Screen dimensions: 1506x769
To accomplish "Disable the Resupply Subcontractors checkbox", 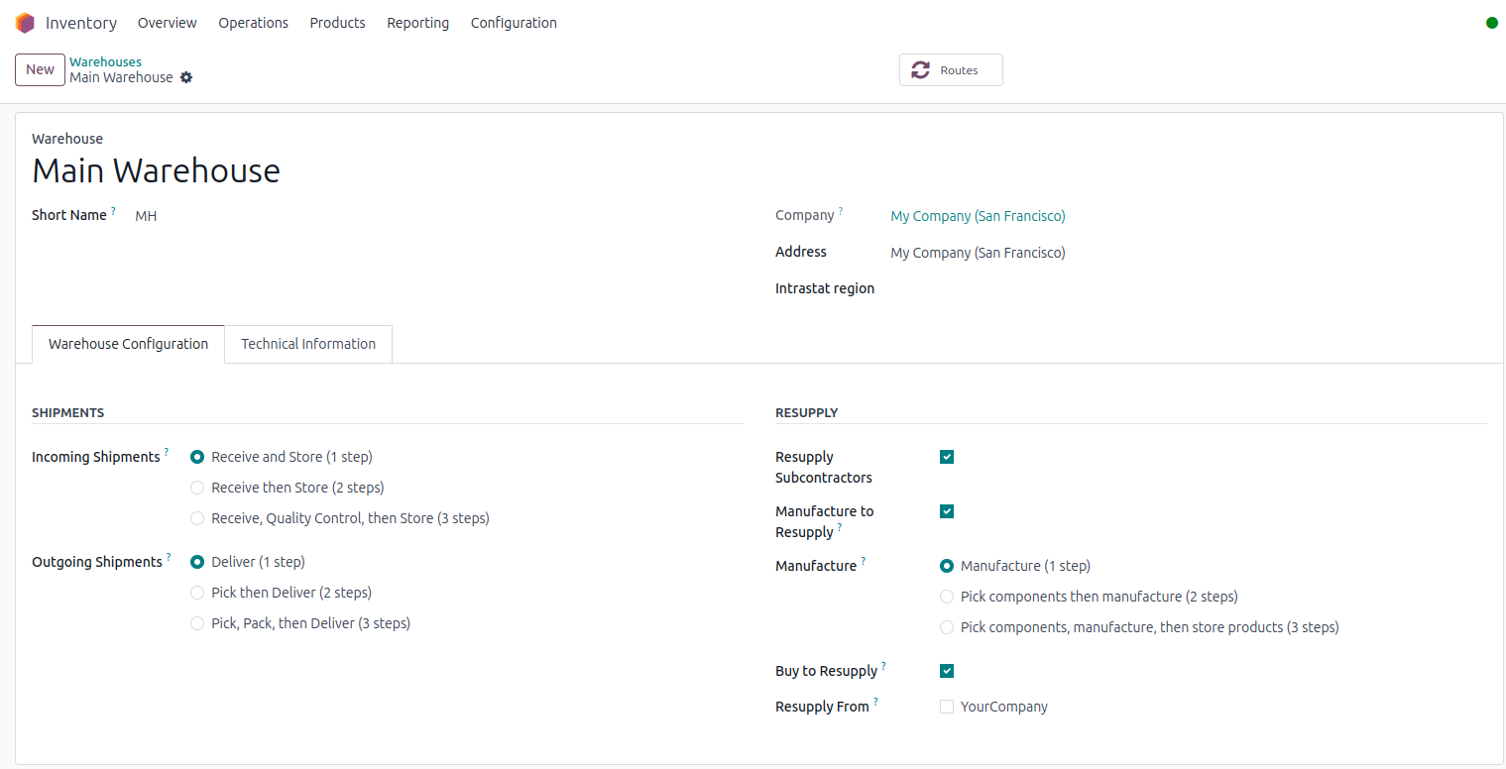I will tap(946, 457).
